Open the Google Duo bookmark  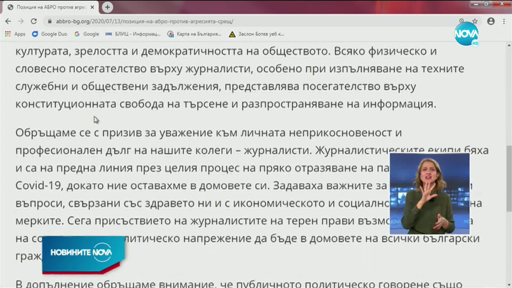click(50, 34)
